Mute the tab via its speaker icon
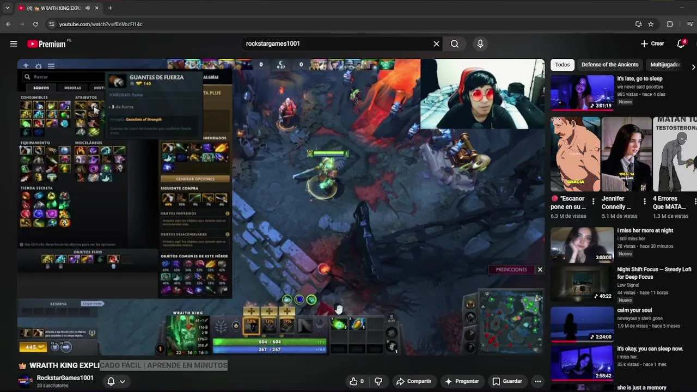Viewport: 697px width, 392px height. coord(88,8)
